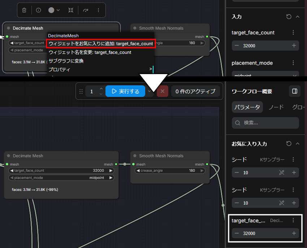The width and height of the screenshot is (307, 248).
Task: Choose サブグラフに変換 in the context menu
Action: 66,61
